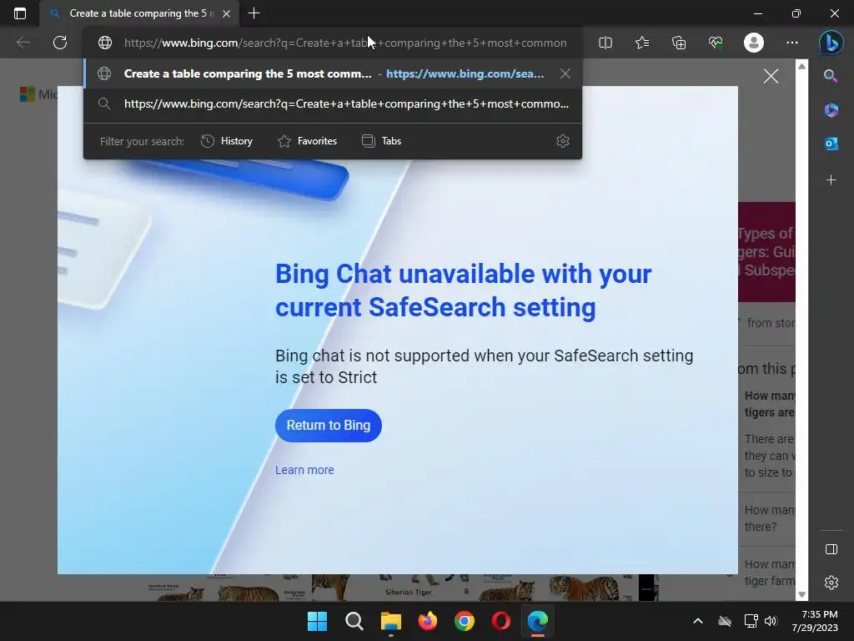Switch to Edge in taskbar
The width and height of the screenshot is (854, 641).
[538, 621]
